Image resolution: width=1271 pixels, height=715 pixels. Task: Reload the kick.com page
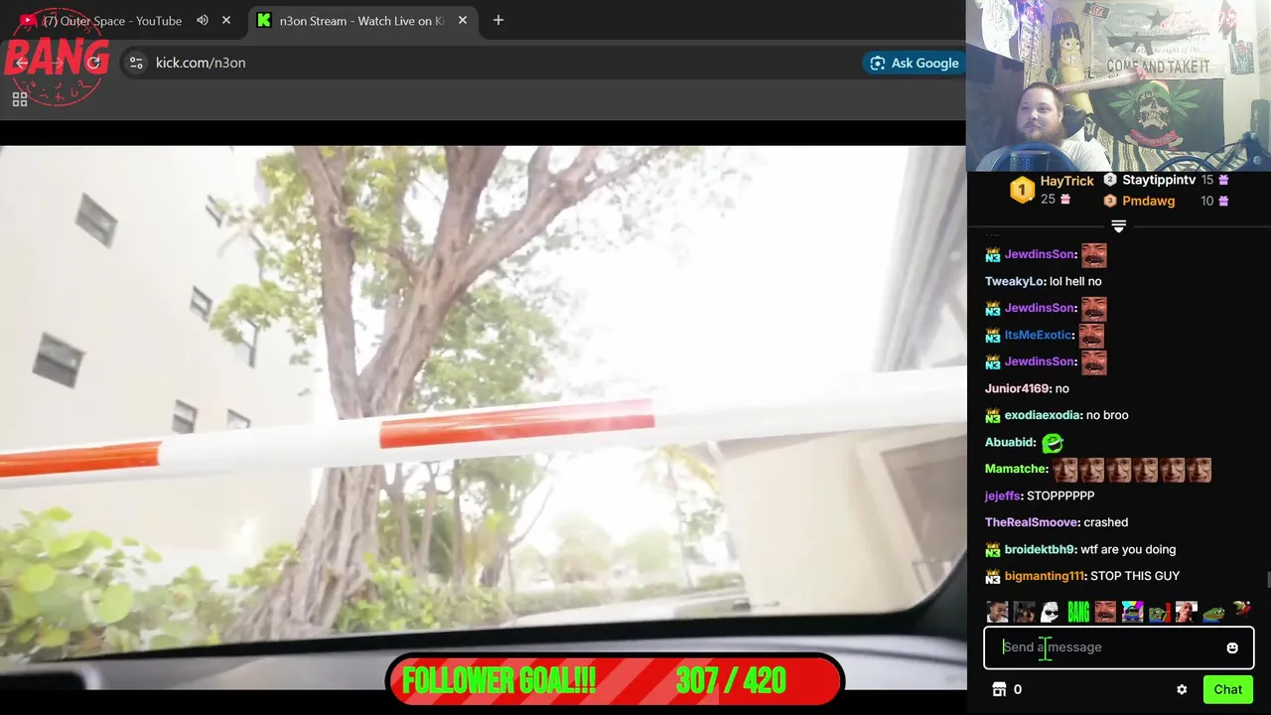[x=94, y=63]
